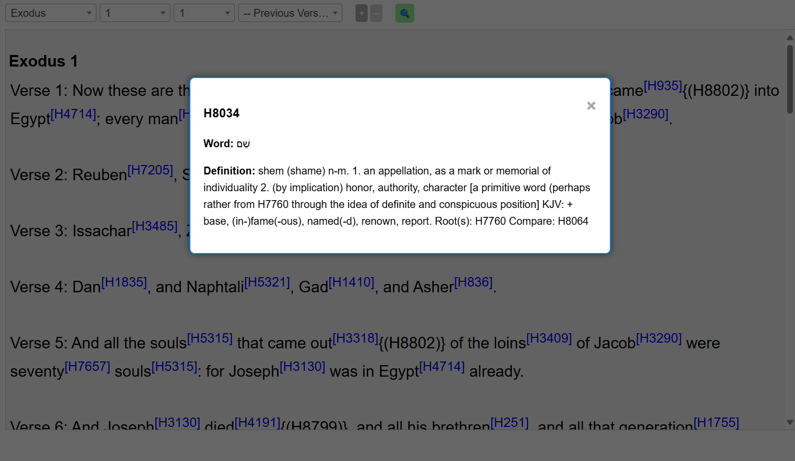This screenshot has height=461, width=795.
Task: Click H3409 reference after loins
Action: point(549,338)
